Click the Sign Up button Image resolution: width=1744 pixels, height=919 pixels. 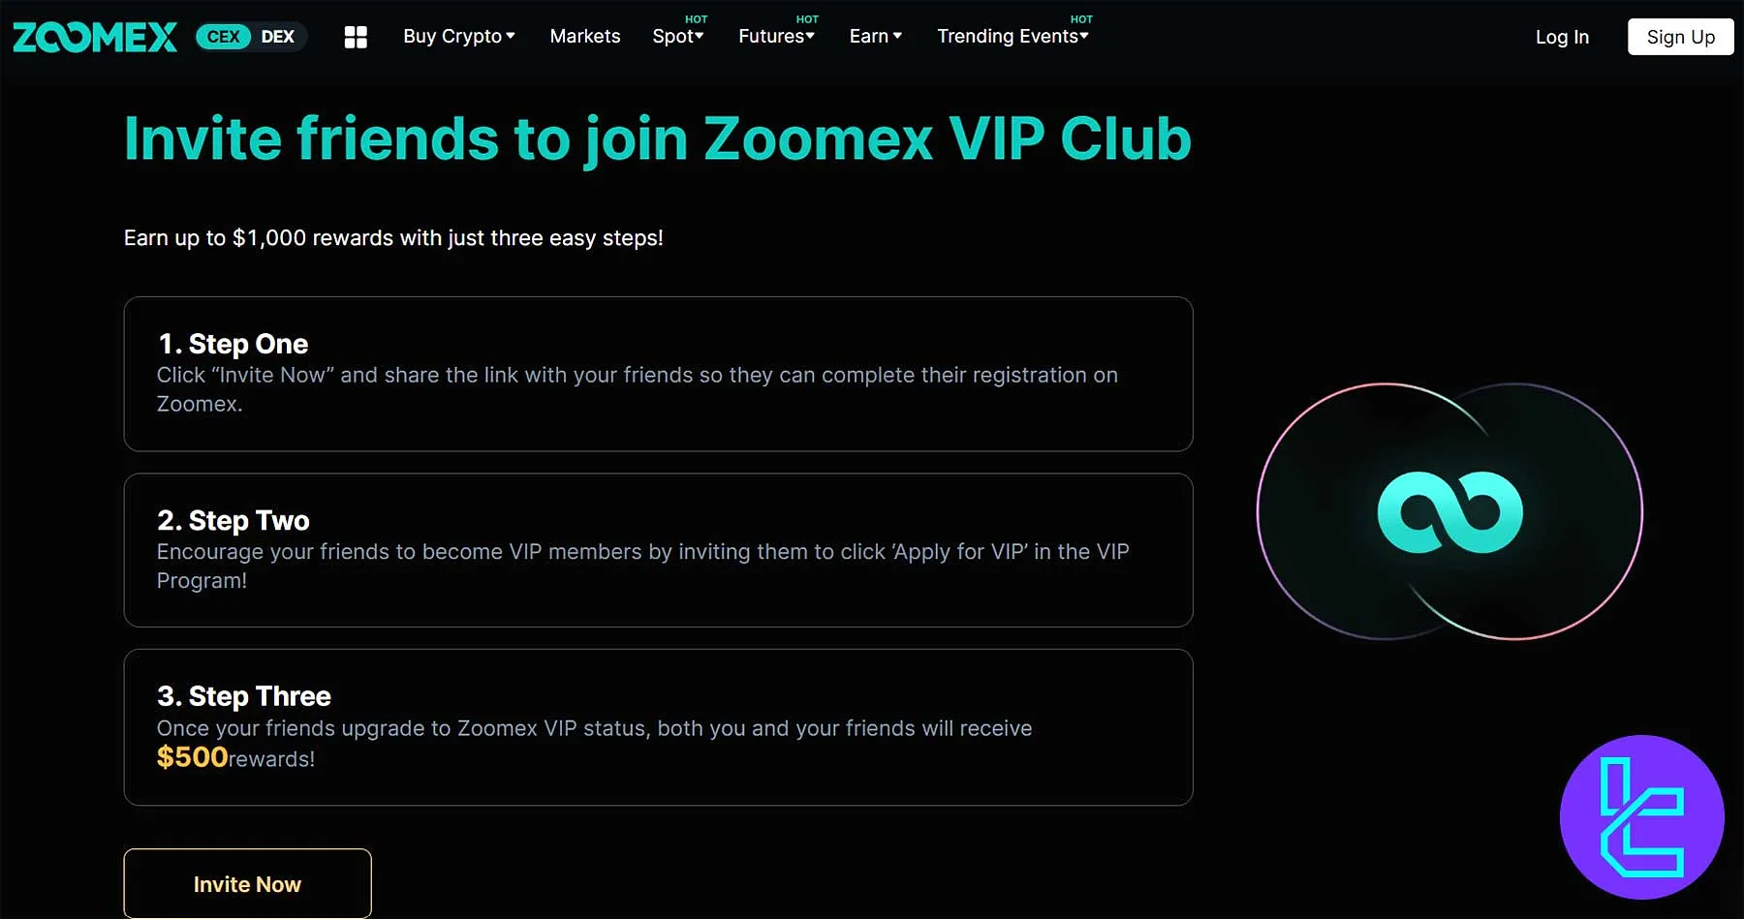1680,37
